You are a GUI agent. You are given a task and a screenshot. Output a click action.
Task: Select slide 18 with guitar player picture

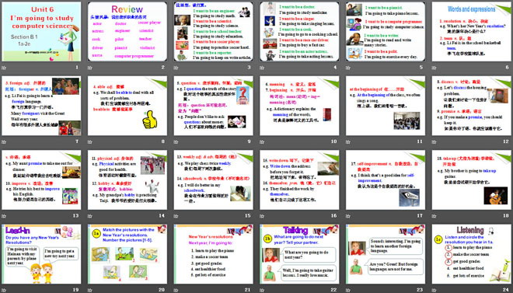click(x=472, y=180)
